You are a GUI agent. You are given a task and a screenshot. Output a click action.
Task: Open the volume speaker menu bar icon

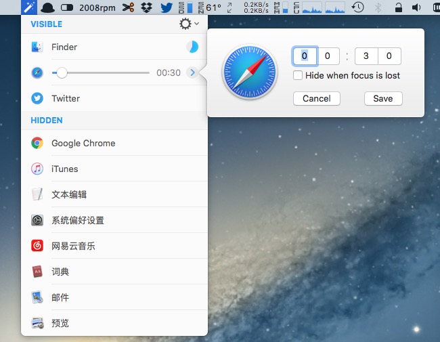[x=416, y=7]
